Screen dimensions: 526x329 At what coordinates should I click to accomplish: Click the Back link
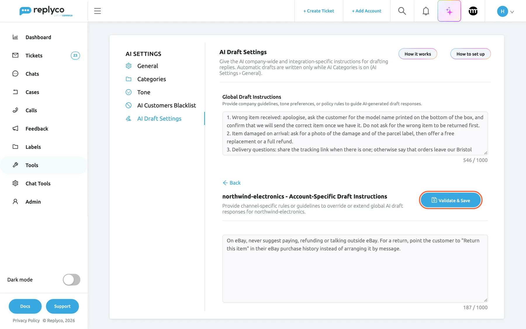click(231, 183)
